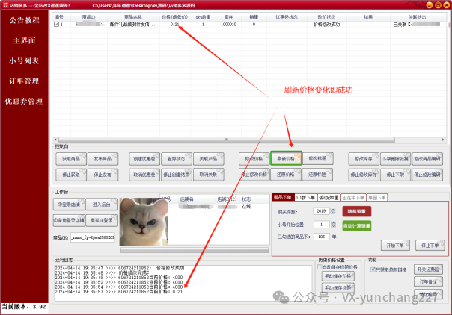Click the stock cell 1000010
The height and width of the screenshot is (315, 452).
(228, 25)
